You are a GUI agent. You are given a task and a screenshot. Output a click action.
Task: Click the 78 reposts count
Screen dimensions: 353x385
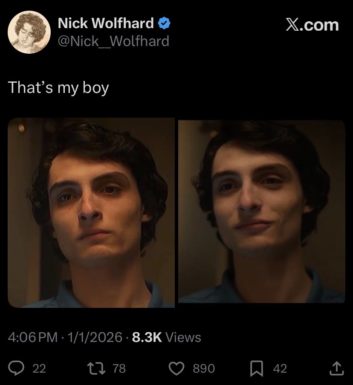coord(119,368)
